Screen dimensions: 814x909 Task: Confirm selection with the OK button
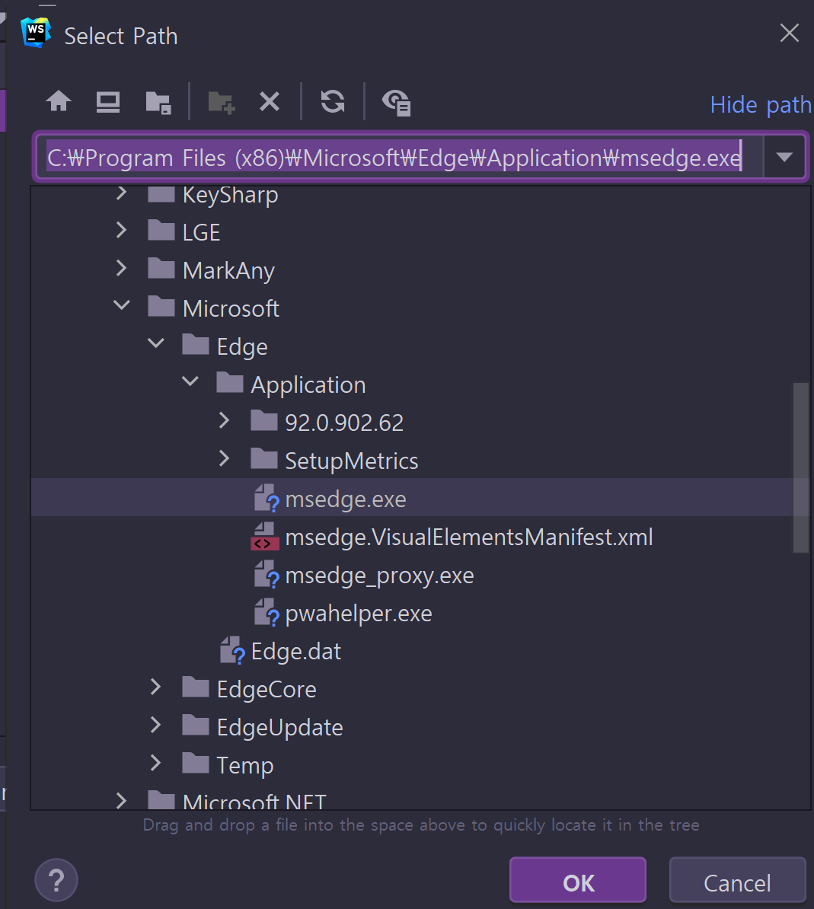tap(578, 881)
